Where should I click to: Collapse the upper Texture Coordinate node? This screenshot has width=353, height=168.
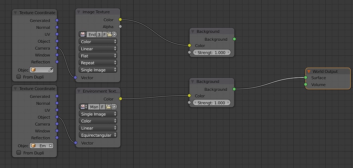pyautogui.click(x=15, y=13)
